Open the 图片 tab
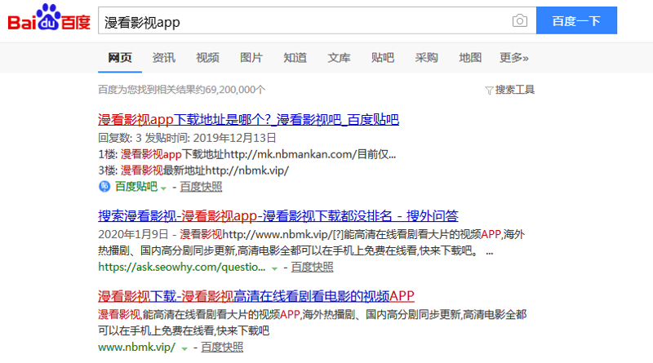This screenshot has width=653, height=363. coord(251,57)
